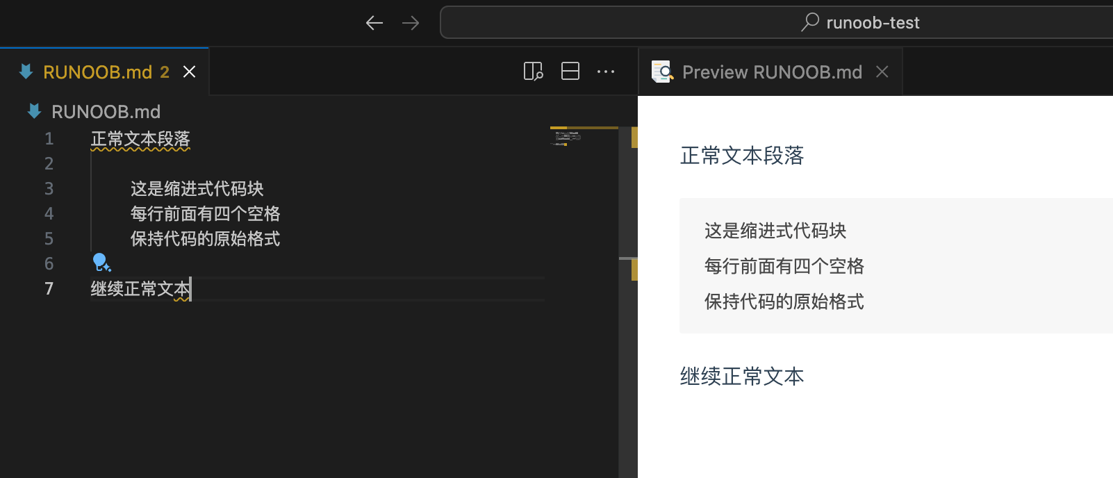Screen dimensions: 1113x478
Task: Open preview to the side icon
Action: [533, 72]
